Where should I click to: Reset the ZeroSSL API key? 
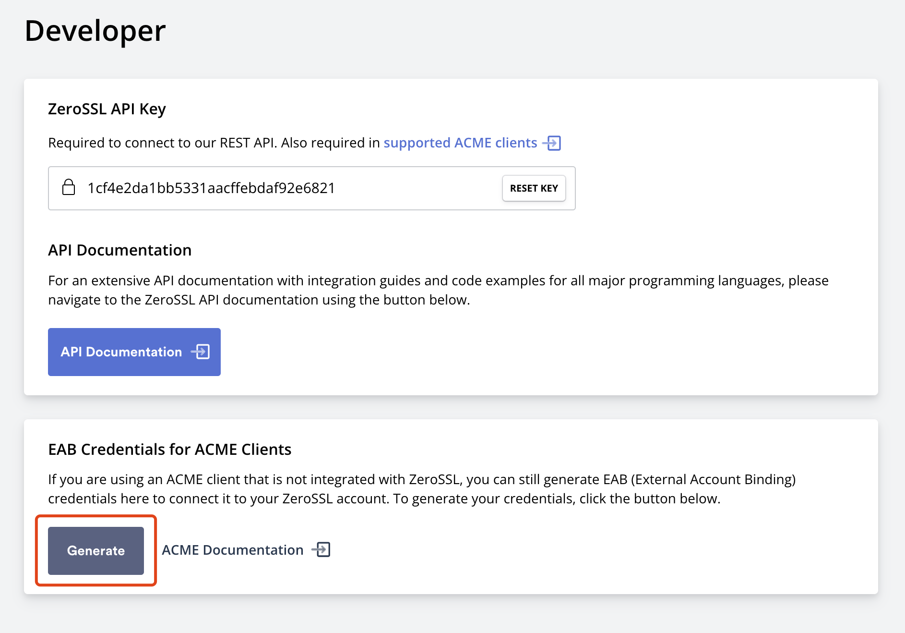[x=534, y=188]
